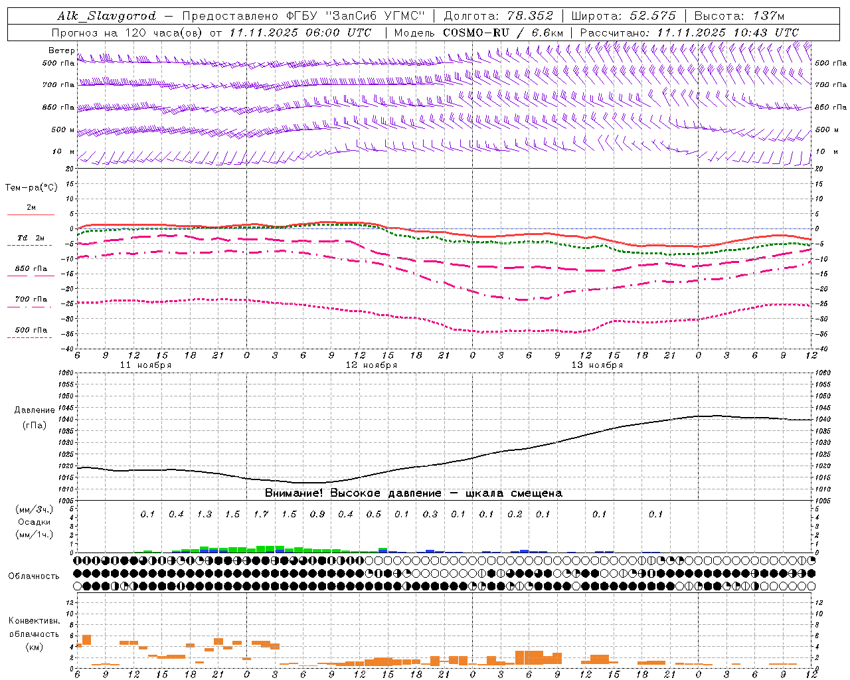Click the Конвективн. convective cloud label

click(x=35, y=621)
